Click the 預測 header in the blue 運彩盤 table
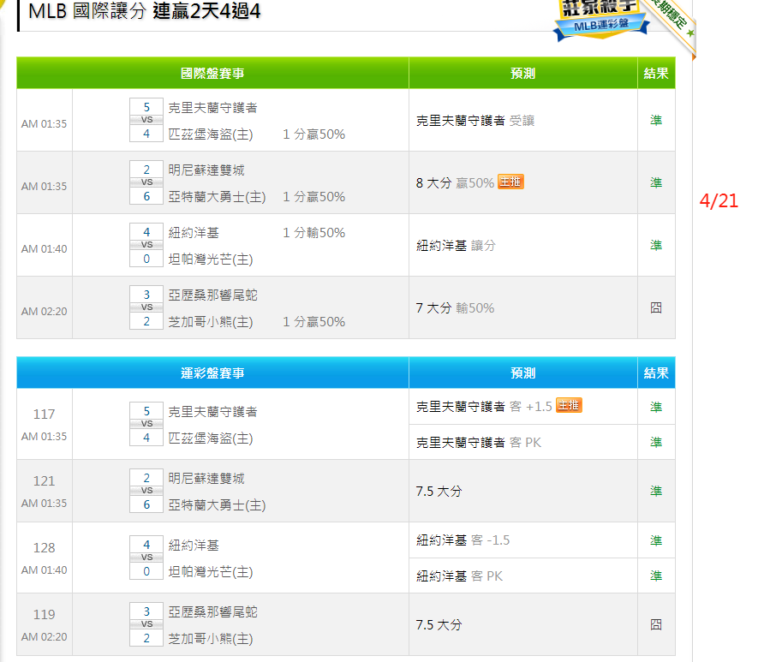This screenshot has height=662, width=776. [x=523, y=373]
